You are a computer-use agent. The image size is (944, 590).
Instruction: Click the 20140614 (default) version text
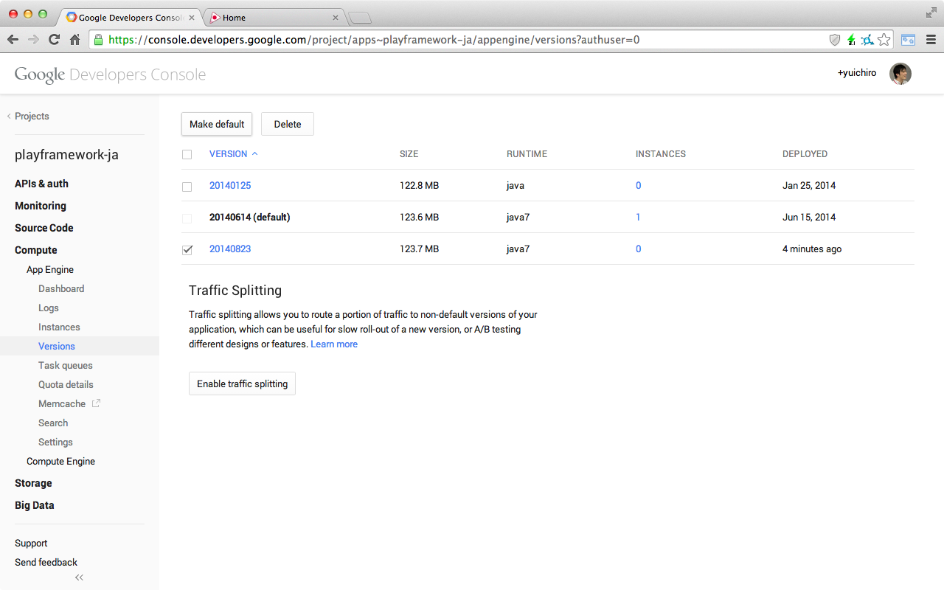(x=250, y=217)
